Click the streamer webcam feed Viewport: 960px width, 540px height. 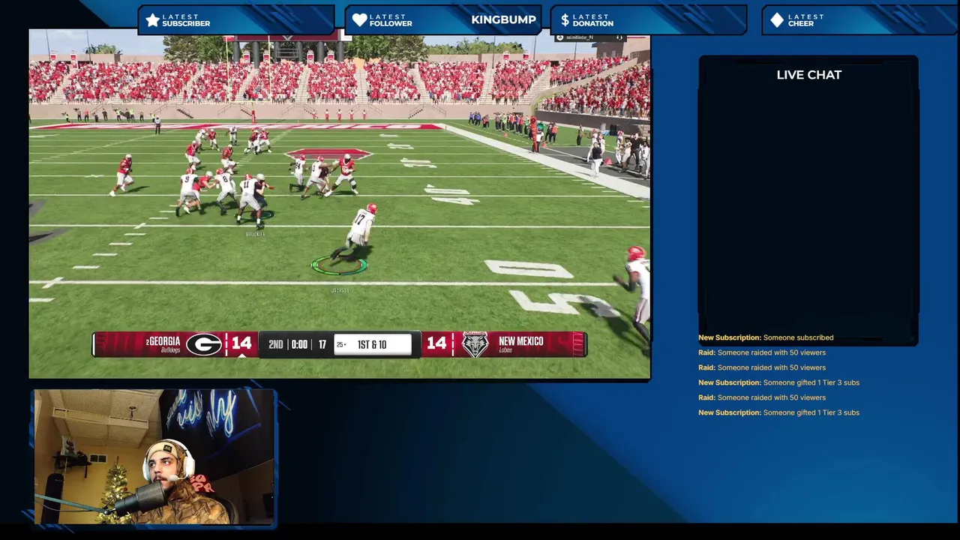(154, 456)
